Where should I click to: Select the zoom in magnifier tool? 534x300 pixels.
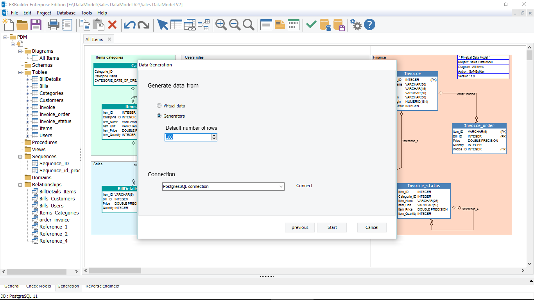point(221,25)
